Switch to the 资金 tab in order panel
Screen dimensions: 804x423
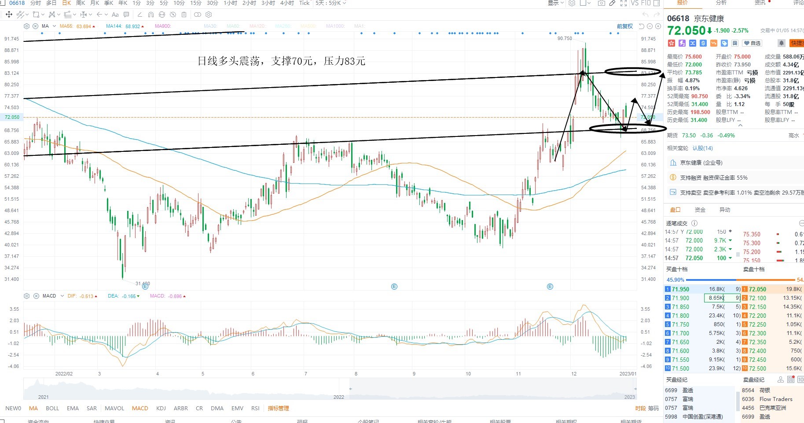[700, 210]
